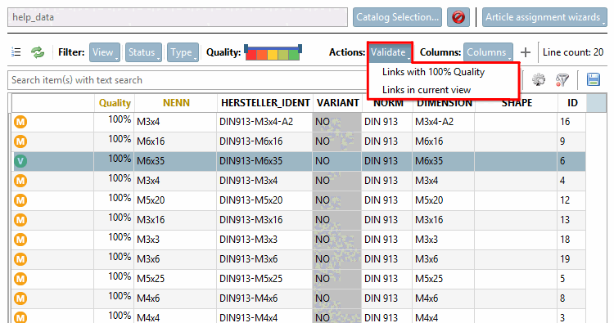Click the M status icon for M3x6 row
This screenshot has height=323, width=614.
point(20,259)
